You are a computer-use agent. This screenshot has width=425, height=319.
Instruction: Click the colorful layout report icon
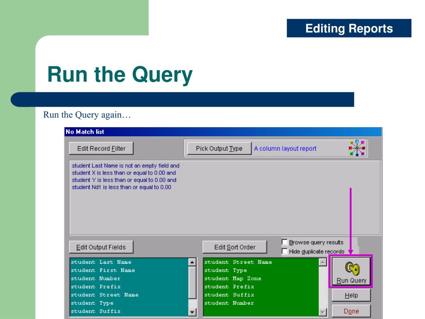click(357, 148)
